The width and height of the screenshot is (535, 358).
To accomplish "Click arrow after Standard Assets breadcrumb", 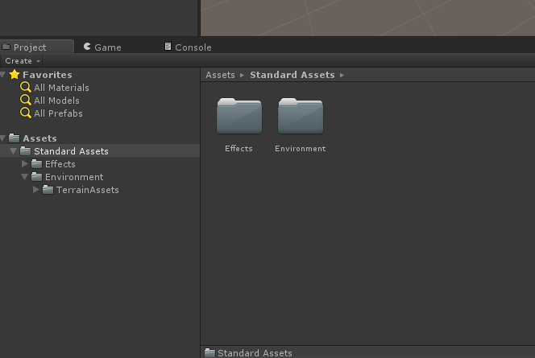I will tap(342, 76).
